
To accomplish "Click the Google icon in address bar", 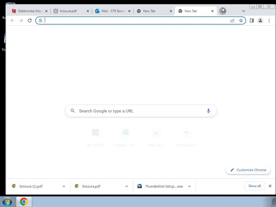I will pos(40,20).
